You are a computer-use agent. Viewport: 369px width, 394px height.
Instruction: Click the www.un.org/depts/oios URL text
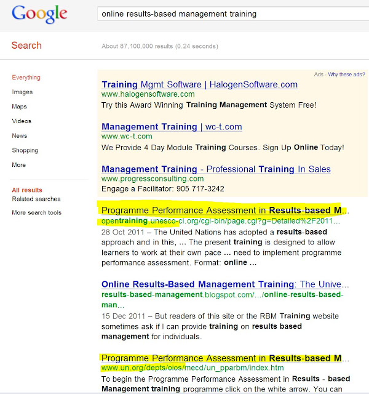point(192,368)
